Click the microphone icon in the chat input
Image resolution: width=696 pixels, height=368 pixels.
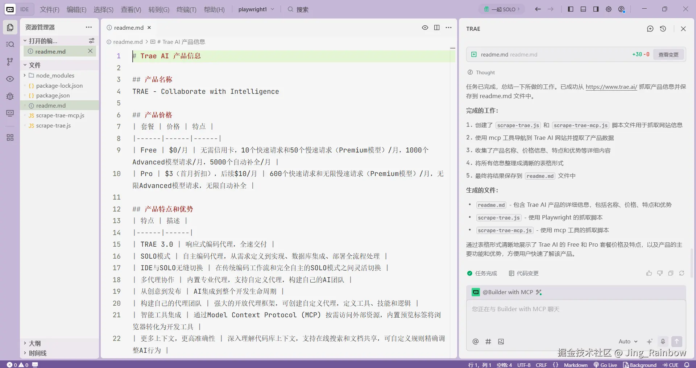[x=663, y=342]
